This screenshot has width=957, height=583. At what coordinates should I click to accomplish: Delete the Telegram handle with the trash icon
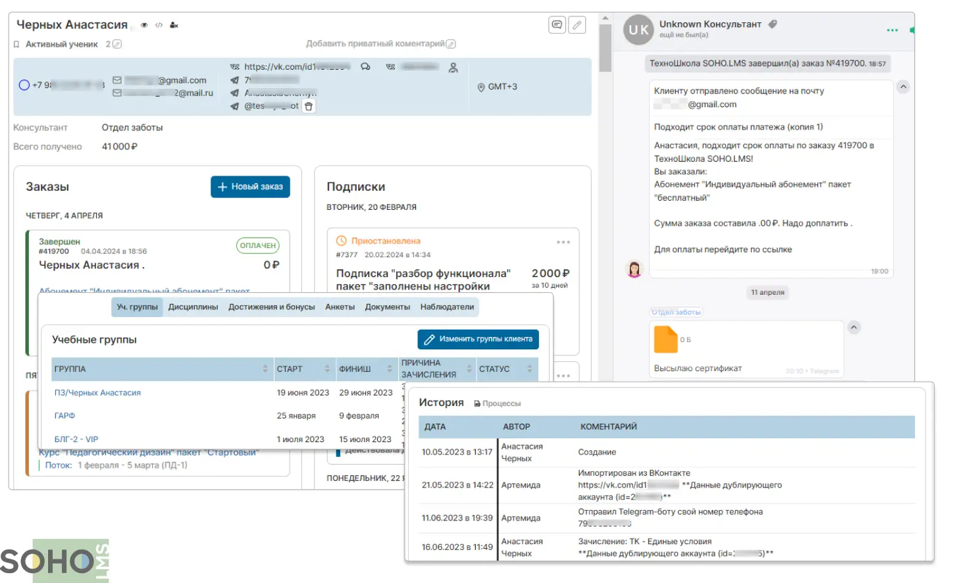click(x=309, y=106)
